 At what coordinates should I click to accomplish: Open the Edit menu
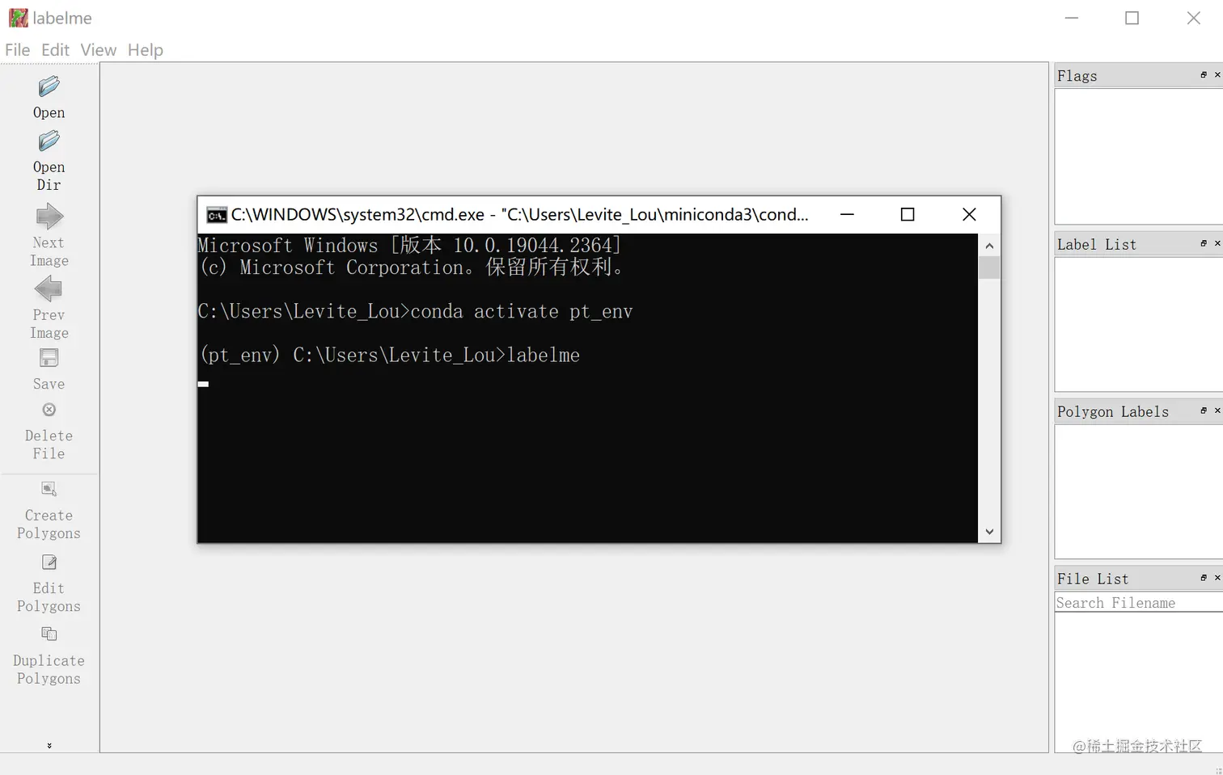click(55, 50)
